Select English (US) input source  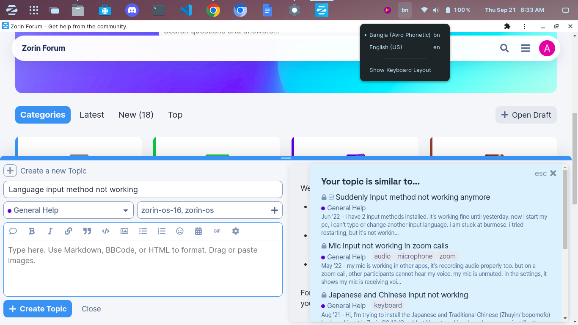[x=405, y=47]
